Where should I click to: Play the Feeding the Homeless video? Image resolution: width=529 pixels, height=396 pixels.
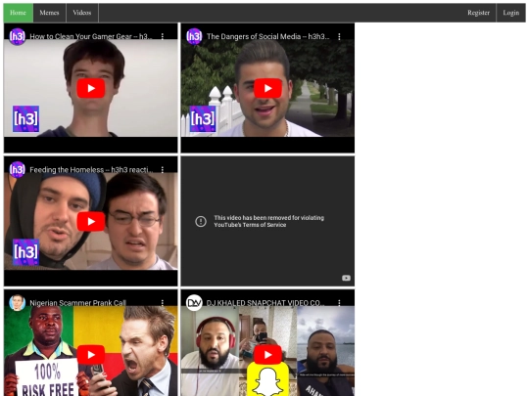(x=91, y=222)
